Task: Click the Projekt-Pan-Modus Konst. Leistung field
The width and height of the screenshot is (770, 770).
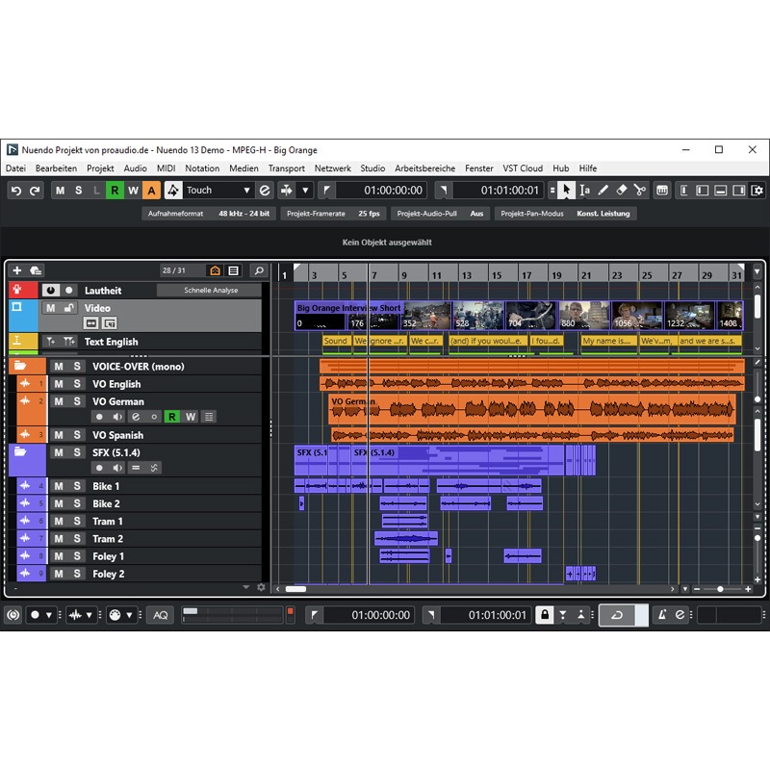Action: [565, 214]
